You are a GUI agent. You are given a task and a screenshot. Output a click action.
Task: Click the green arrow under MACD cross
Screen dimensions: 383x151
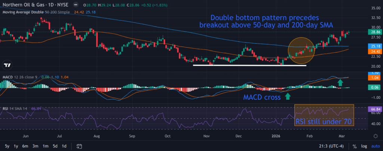tap(287, 97)
